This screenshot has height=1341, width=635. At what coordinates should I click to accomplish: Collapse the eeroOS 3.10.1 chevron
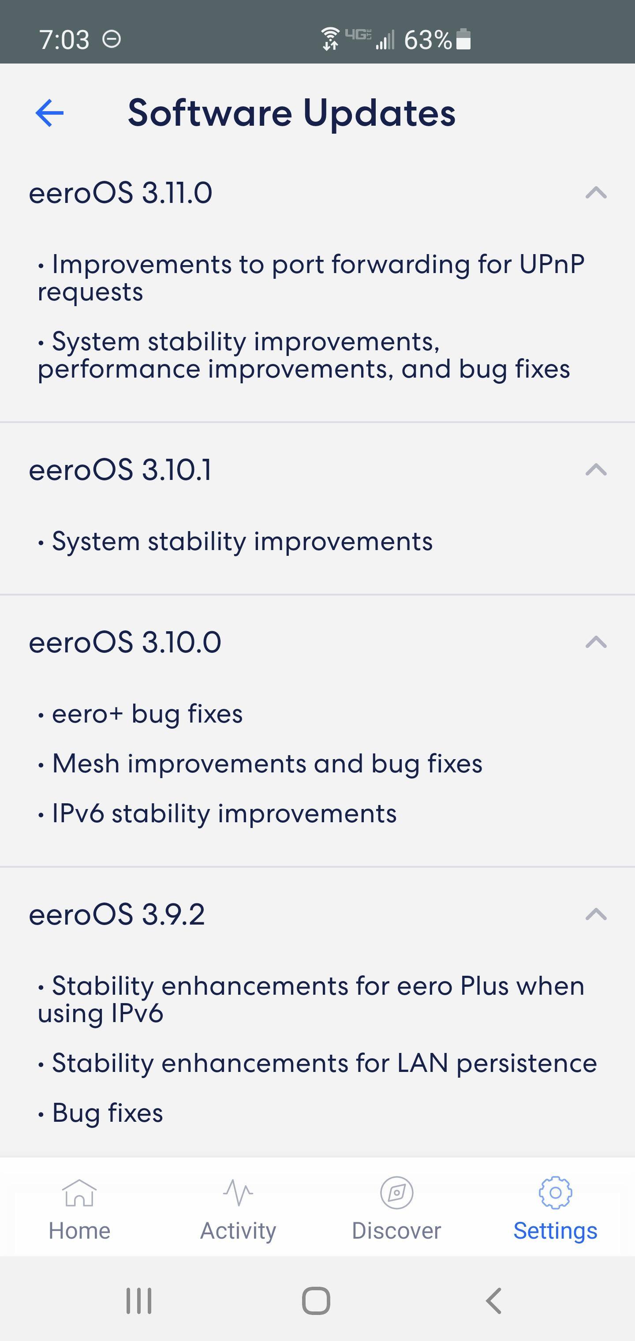point(596,469)
